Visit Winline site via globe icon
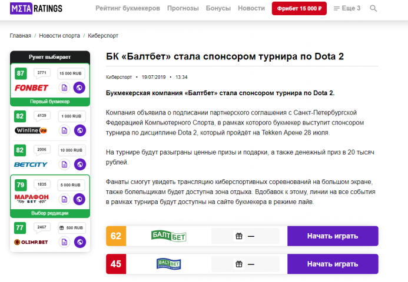The image size is (408, 282). point(80,130)
